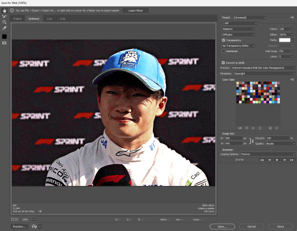
Task: Click the Width input field
Action: click(x=234, y=138)
